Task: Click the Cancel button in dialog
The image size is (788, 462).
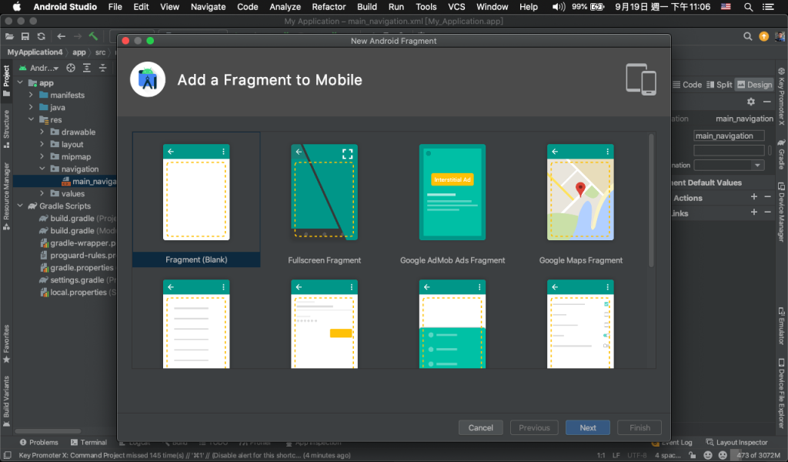Action: (x=480, y=427)
